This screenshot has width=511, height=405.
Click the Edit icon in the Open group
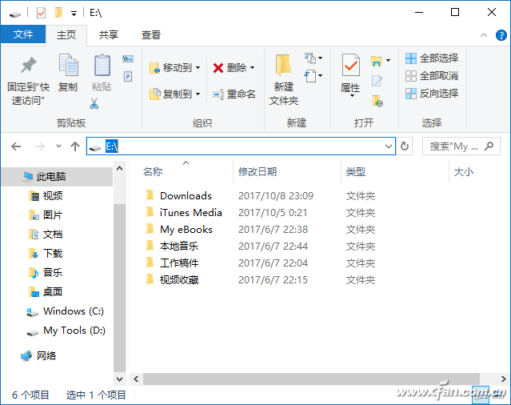click(377, 81)
